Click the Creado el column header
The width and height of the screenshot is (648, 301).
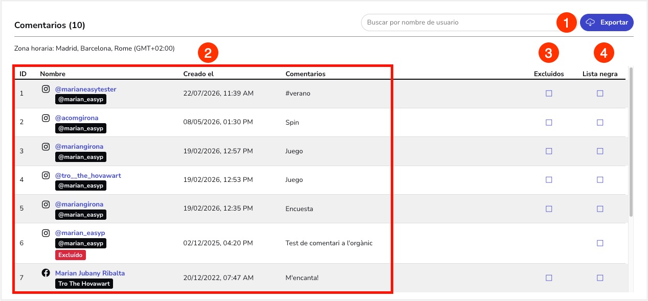pos(198,74)
